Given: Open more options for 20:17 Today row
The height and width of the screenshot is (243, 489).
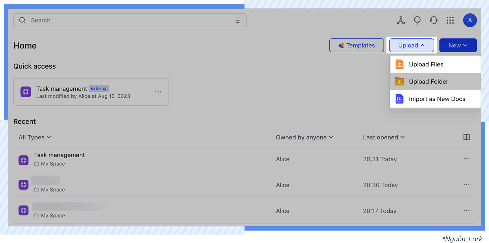Looking at the screenshot, I should [466, 211].
